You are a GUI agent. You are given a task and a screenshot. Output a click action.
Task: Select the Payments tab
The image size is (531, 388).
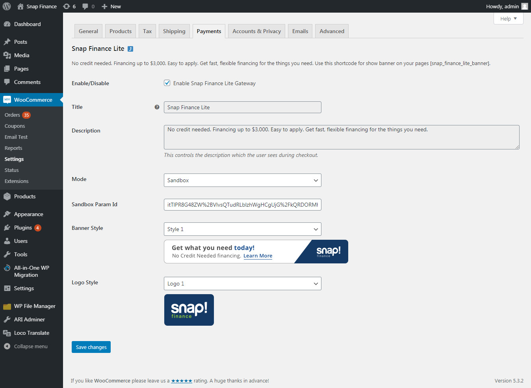209,31
